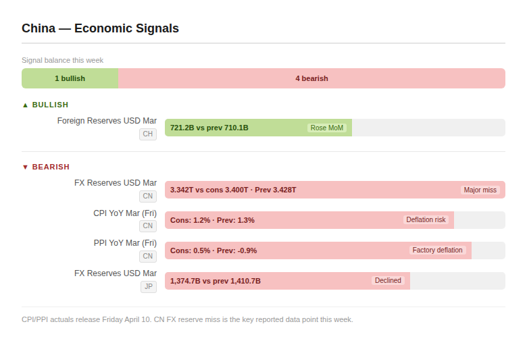Select the '1 bullish' balance segment
This screenshot has height=345, width=527.
tap(70, 78)
